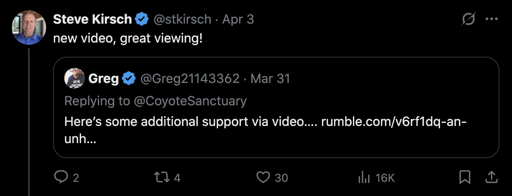Click the Greg display name in quote
512x196 pixels.
coord(103,79)
